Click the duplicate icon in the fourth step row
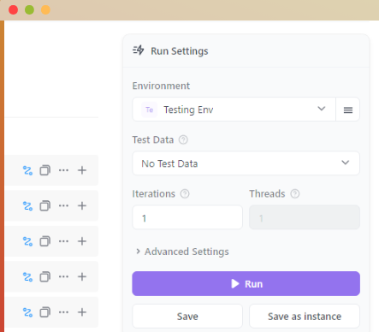Viewport: 379px width, 332px height. click(45, 276)
